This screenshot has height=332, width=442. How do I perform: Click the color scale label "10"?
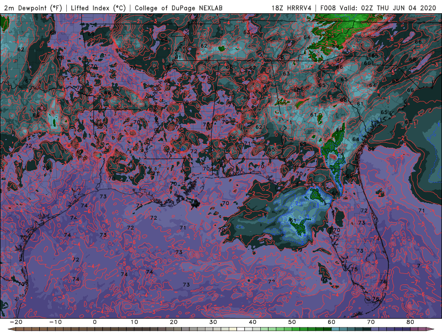(x=134, y=322)
